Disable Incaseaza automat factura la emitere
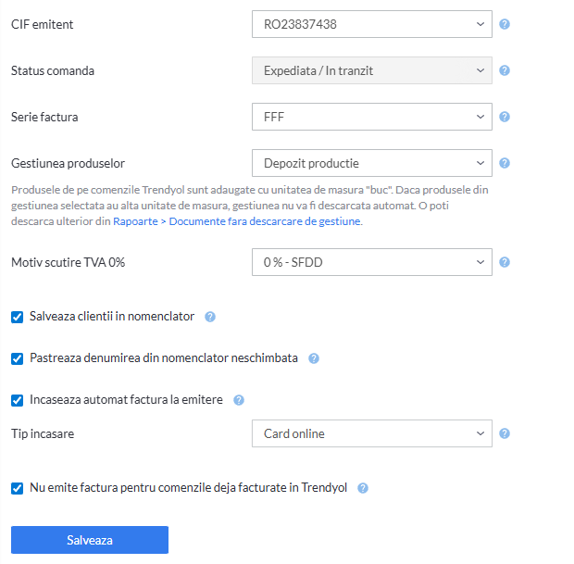This screenshot has width=574, height=564. [18, 400]
